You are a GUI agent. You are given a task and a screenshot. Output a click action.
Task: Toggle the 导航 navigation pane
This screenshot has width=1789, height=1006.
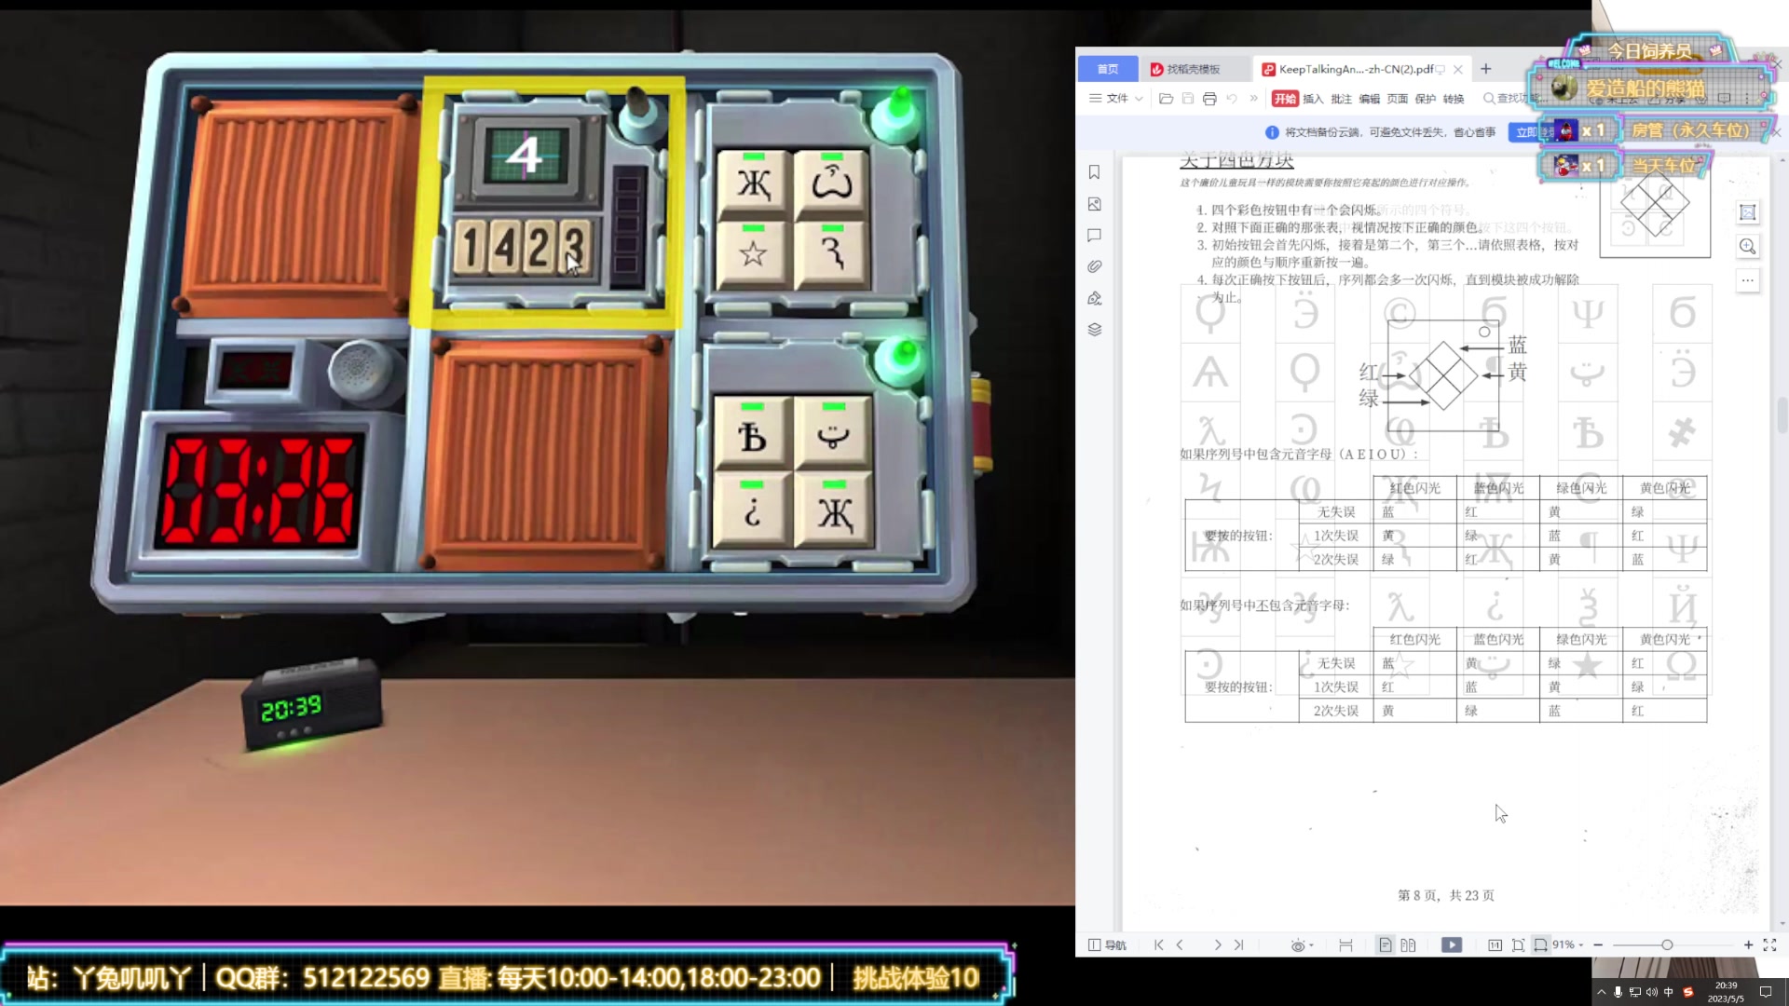coord(1107,945)
